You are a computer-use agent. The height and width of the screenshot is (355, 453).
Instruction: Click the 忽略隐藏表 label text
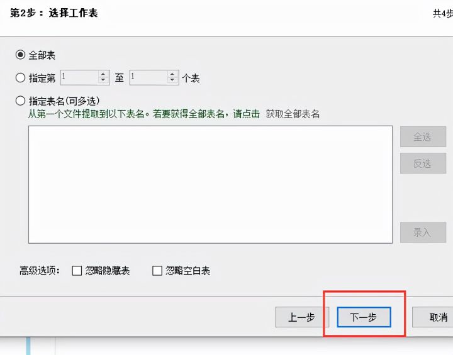107,271
